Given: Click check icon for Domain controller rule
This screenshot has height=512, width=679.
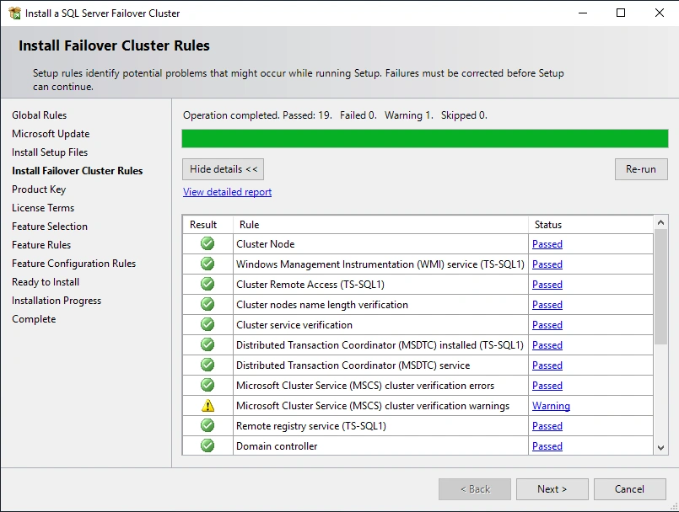Looking at the screenshot, I should coord(207,445).
